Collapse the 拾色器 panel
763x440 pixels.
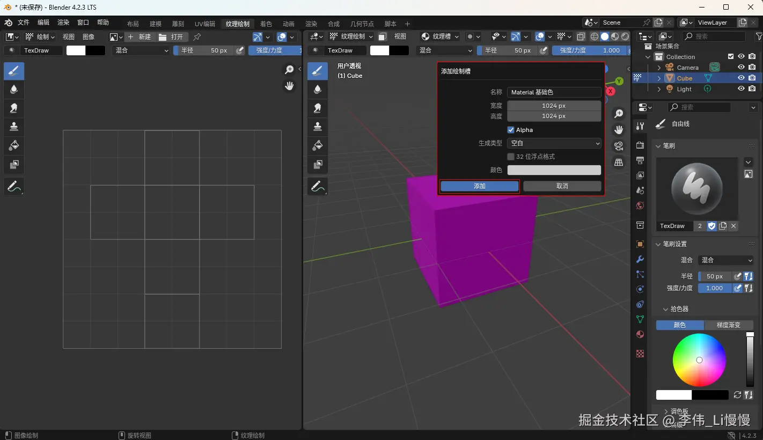point(665,309)
